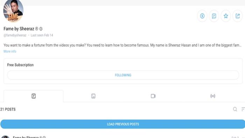Viewport: 245px width, 138px height.
Task: Click the 21 POSTS count label
Action: (x=8, y=109)
